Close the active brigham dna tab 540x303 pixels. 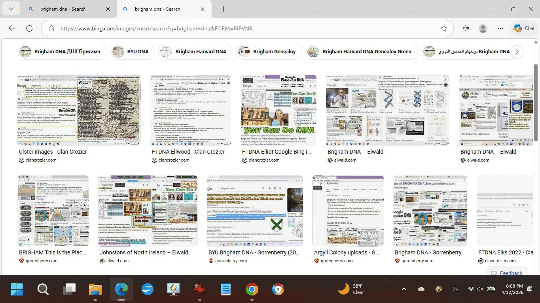pyautogui.click(x=203, y=9)
